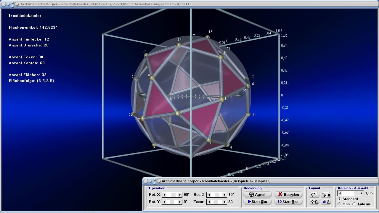The height and width of the screenshot is (213, 379).
Task: Select the Autosim. radio button
Action: [x=354, y=204]
